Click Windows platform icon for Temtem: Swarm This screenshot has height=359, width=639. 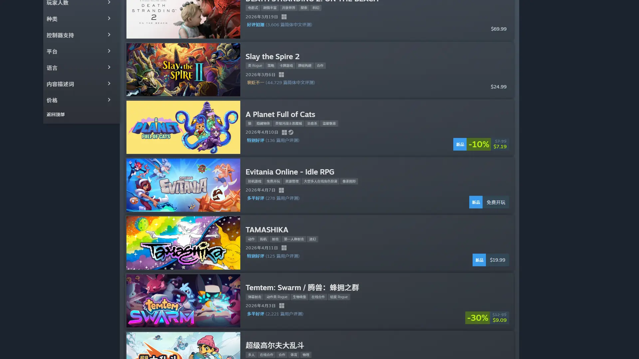(x=282, y=306)
